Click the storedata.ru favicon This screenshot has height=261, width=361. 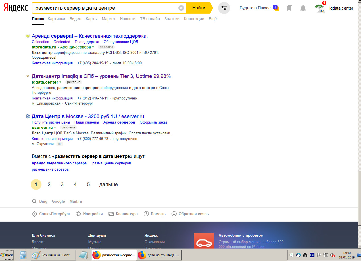point(28,36)
